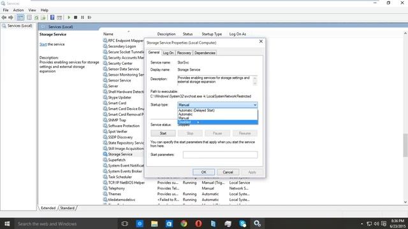408x229 pixels.
Task: Click the Pause Service toolbar icon
Action: click(82, 17)
